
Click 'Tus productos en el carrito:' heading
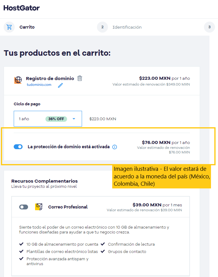[x=57, y=53]
